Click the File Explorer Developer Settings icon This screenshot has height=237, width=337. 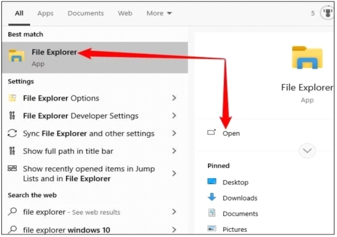click(x=12, y=115)
